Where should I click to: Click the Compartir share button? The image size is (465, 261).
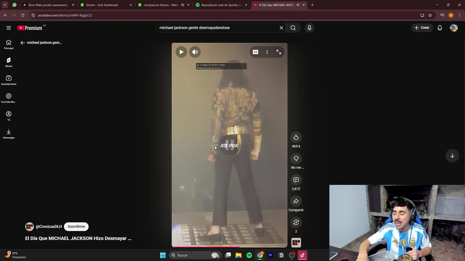coord(296,201)
